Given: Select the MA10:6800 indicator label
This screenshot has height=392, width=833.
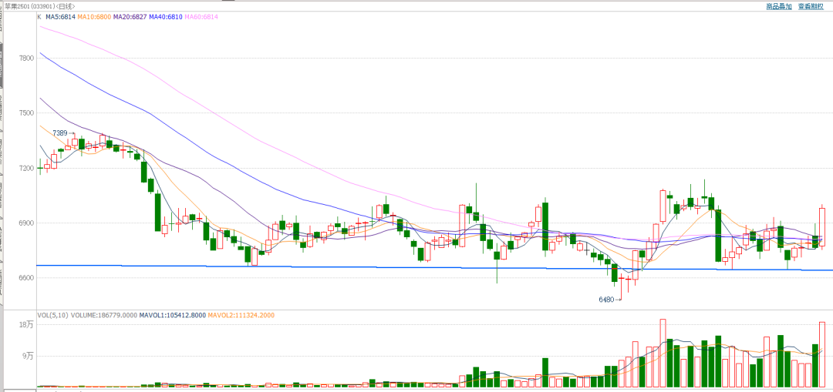Looking at the screenshot, I should click(95, 17).
